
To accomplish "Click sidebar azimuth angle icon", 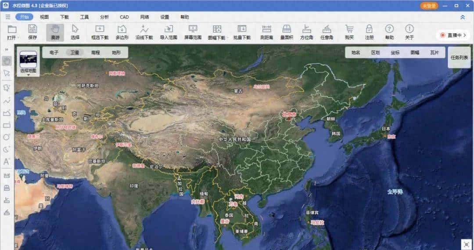I will [x=7, y=200].
